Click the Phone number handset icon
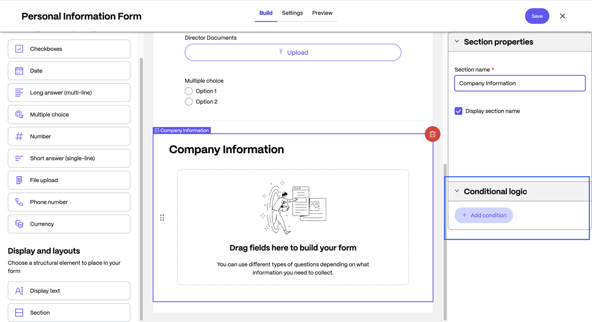This screenshot has width=592, height=322. [19, 202]
